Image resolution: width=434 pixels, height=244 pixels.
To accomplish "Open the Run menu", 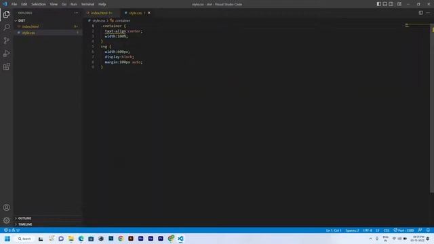I will tap(74, 4).
